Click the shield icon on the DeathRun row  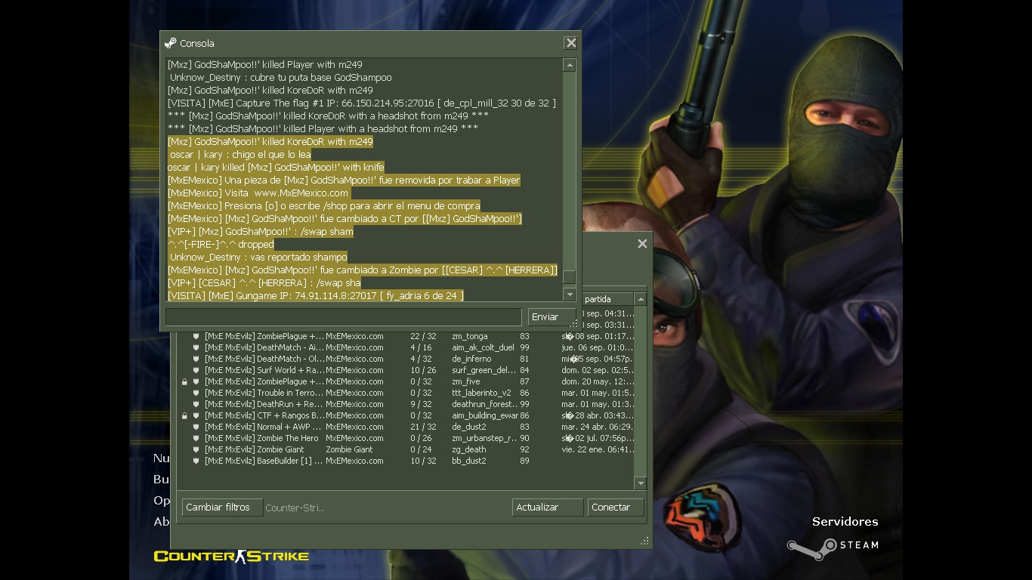[196, 404]
